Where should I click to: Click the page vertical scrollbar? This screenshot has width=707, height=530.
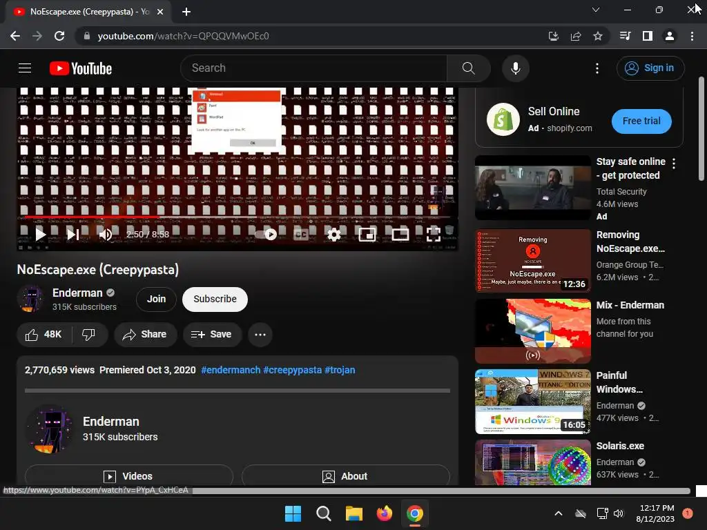pos(701,128)
